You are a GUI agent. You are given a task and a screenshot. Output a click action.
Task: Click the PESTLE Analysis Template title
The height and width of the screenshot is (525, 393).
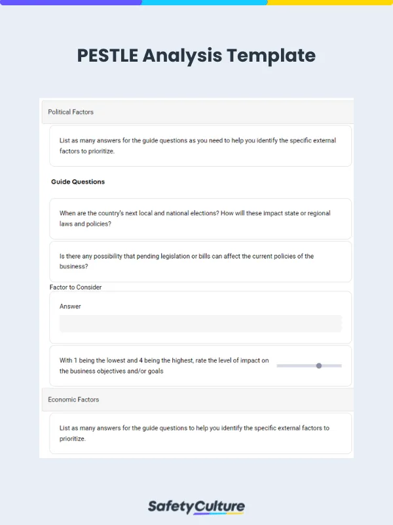(196, 56)
